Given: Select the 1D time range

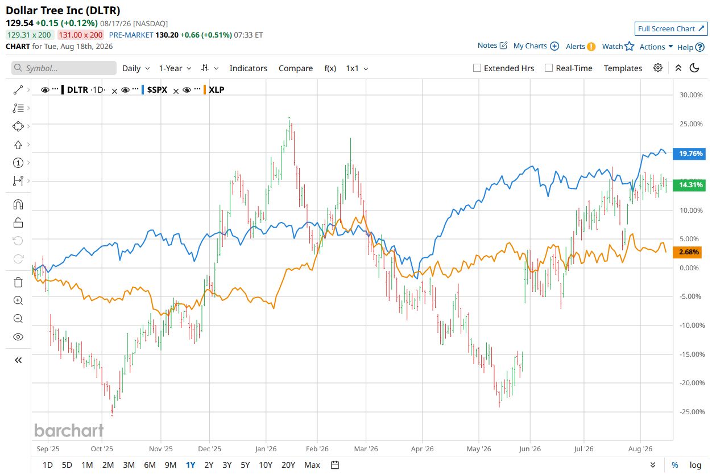Looking at the screenshot, I should click(x=48, y=465).
